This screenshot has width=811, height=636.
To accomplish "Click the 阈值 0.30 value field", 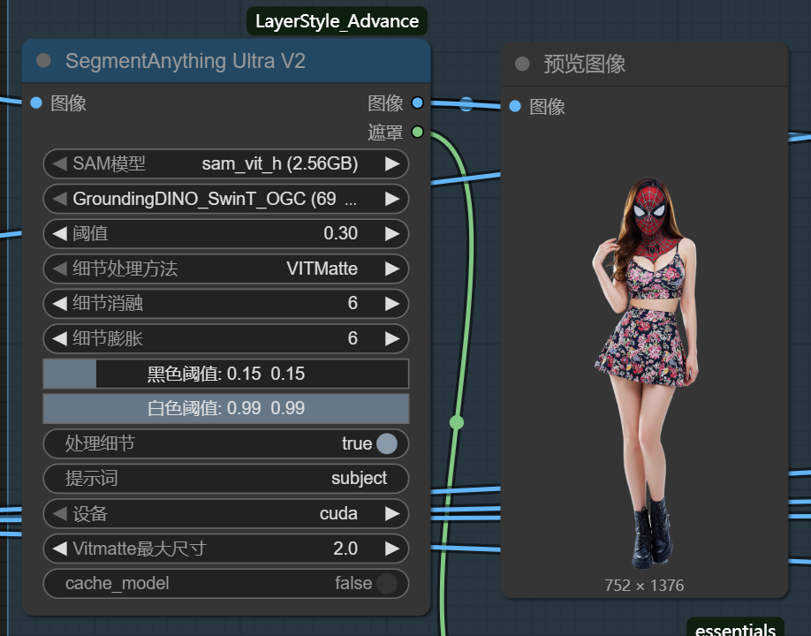I will pyautogui.click(x=340, y=233).
